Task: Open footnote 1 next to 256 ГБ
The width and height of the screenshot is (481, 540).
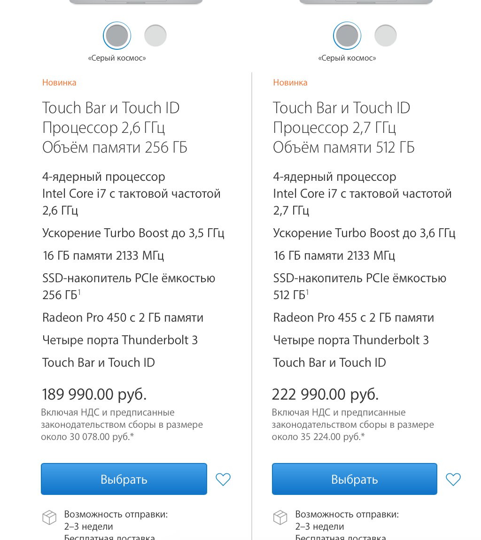Action: point(79,292)
